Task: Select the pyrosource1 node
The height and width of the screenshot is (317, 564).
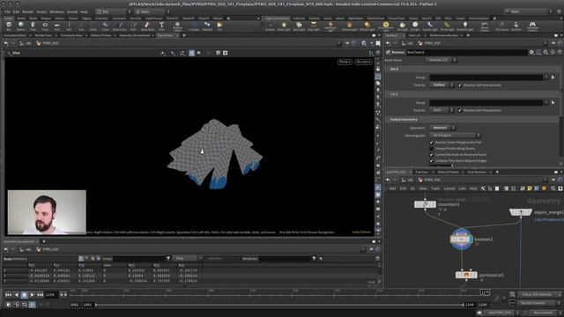Action: tap(466, 275)
